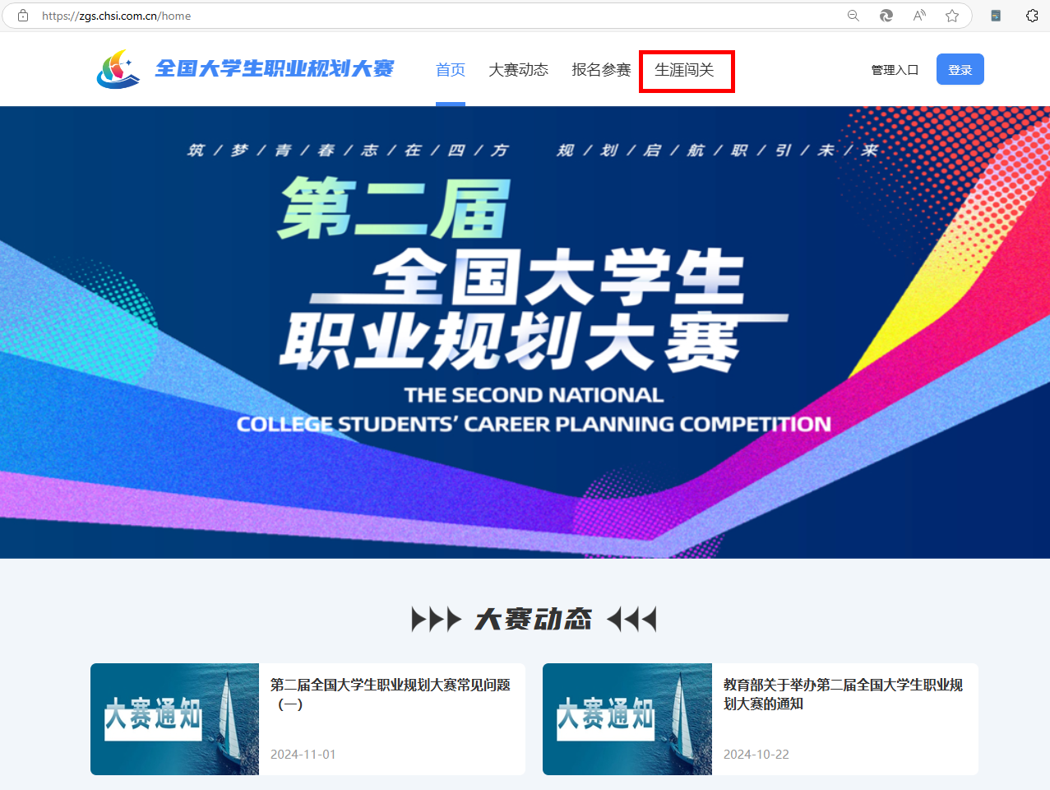Click the main competition banner image
The height and width of the screenshot is (790, 1050).
coord(525,329)
